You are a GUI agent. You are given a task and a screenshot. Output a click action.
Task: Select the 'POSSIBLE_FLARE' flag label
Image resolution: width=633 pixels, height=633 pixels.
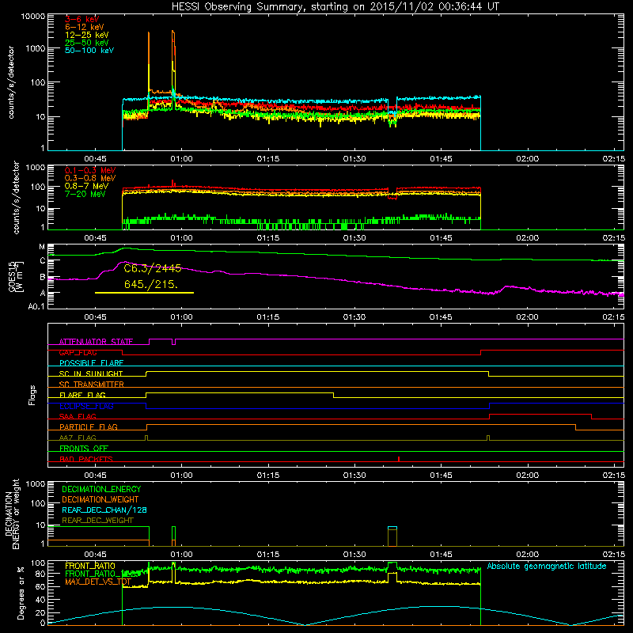91,363
